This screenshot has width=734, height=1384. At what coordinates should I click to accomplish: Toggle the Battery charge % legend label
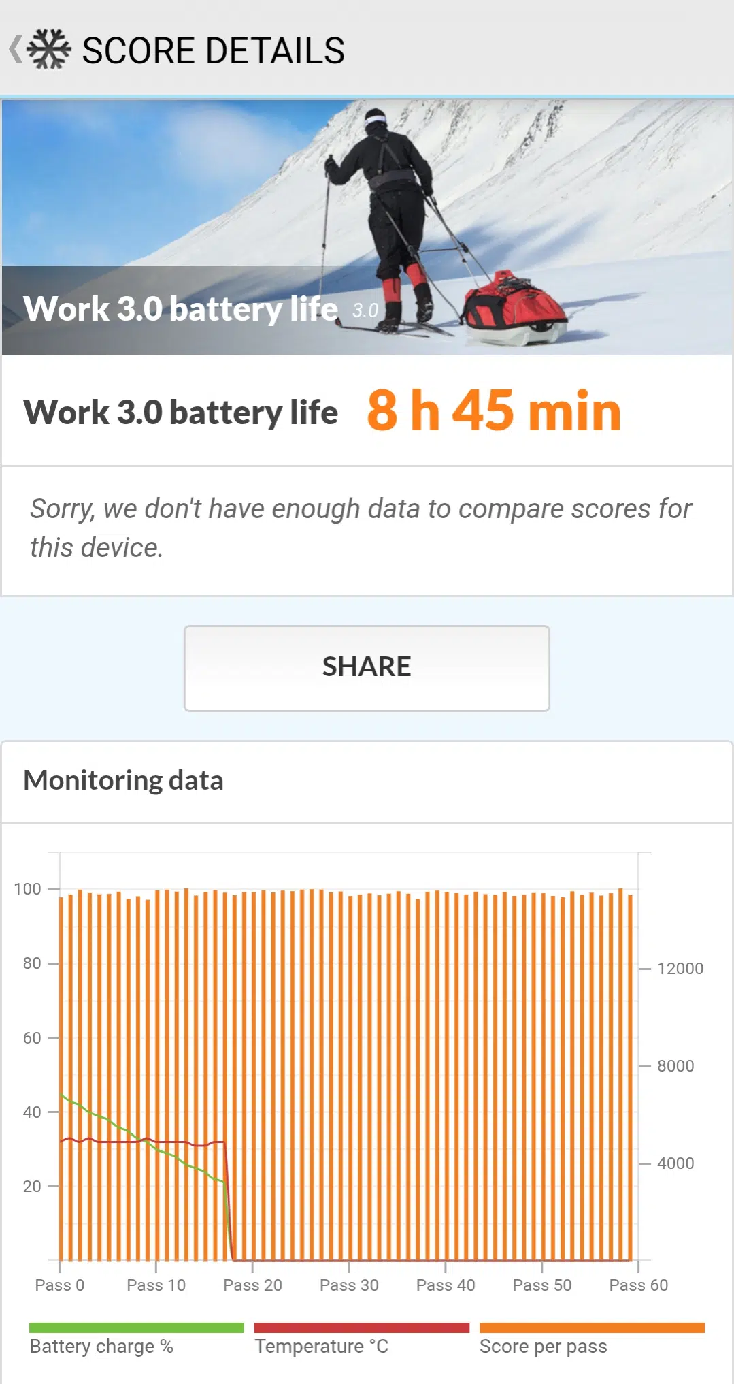[101, 1347]
